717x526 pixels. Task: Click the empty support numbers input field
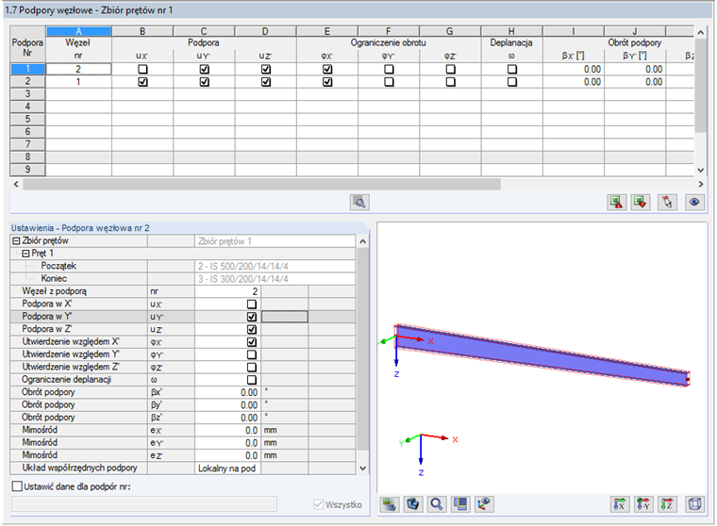click(144, 503)
